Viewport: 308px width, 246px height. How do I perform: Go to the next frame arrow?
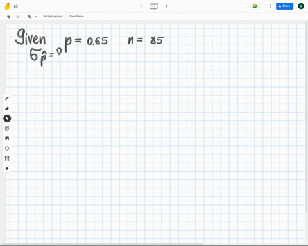pos(167,6)
